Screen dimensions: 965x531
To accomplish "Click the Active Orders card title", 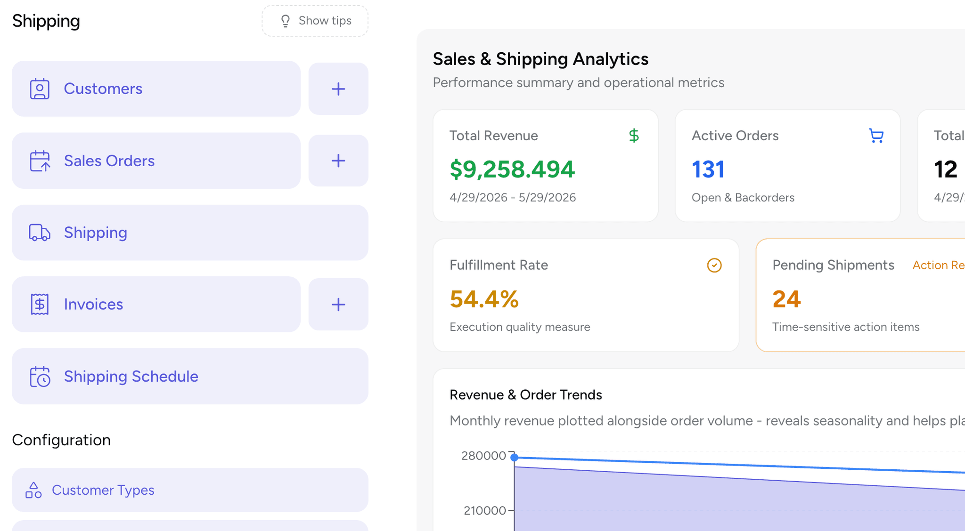I will pos(735,136).
